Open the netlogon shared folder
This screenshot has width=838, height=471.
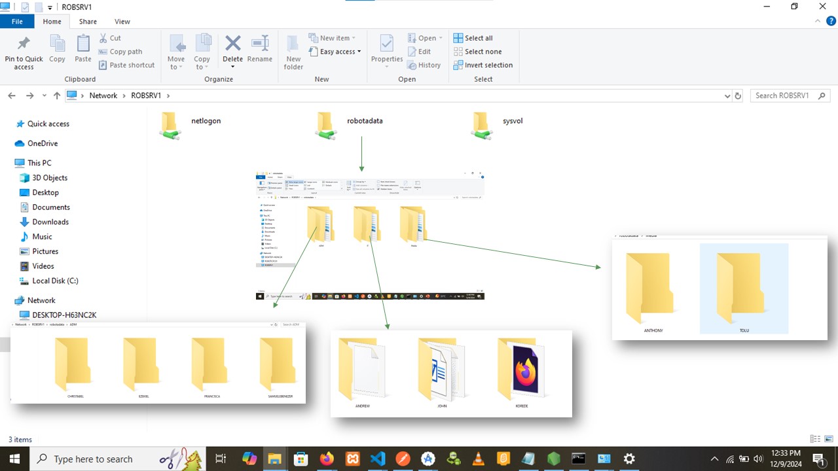click(x=170, y=125)
